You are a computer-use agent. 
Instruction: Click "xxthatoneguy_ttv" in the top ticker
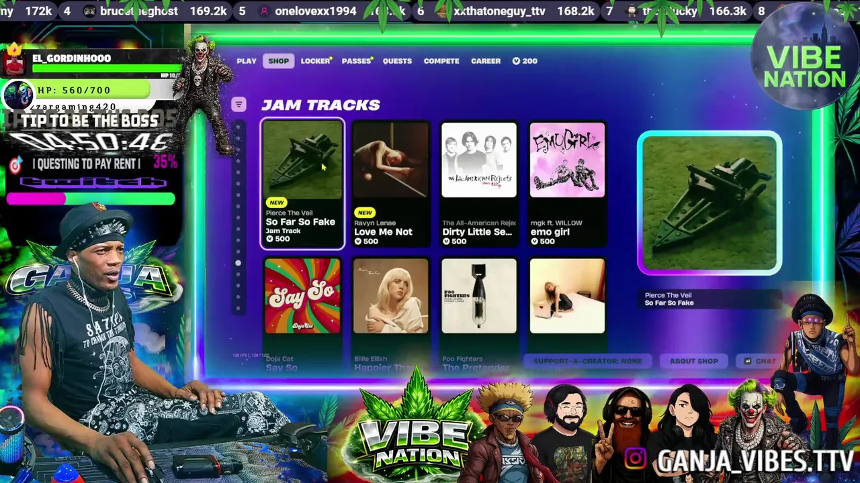pyautogui.click(x=499, y=11)
